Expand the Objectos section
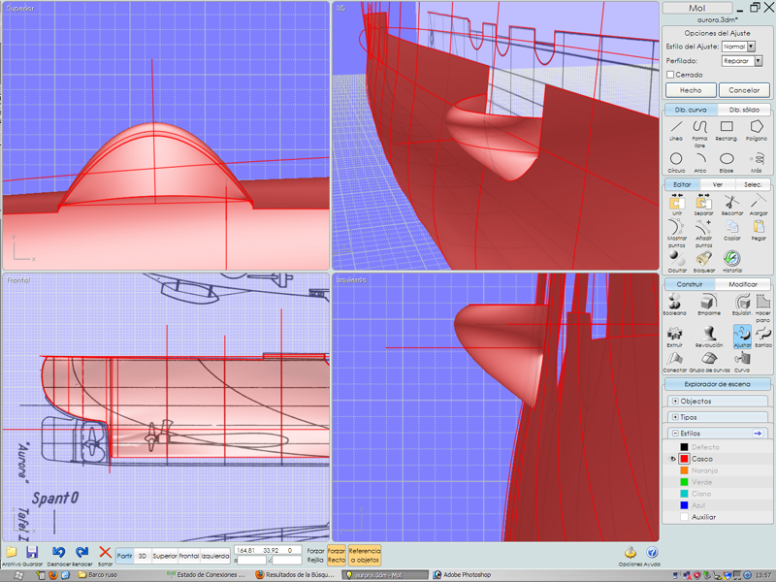 [675, 401]
